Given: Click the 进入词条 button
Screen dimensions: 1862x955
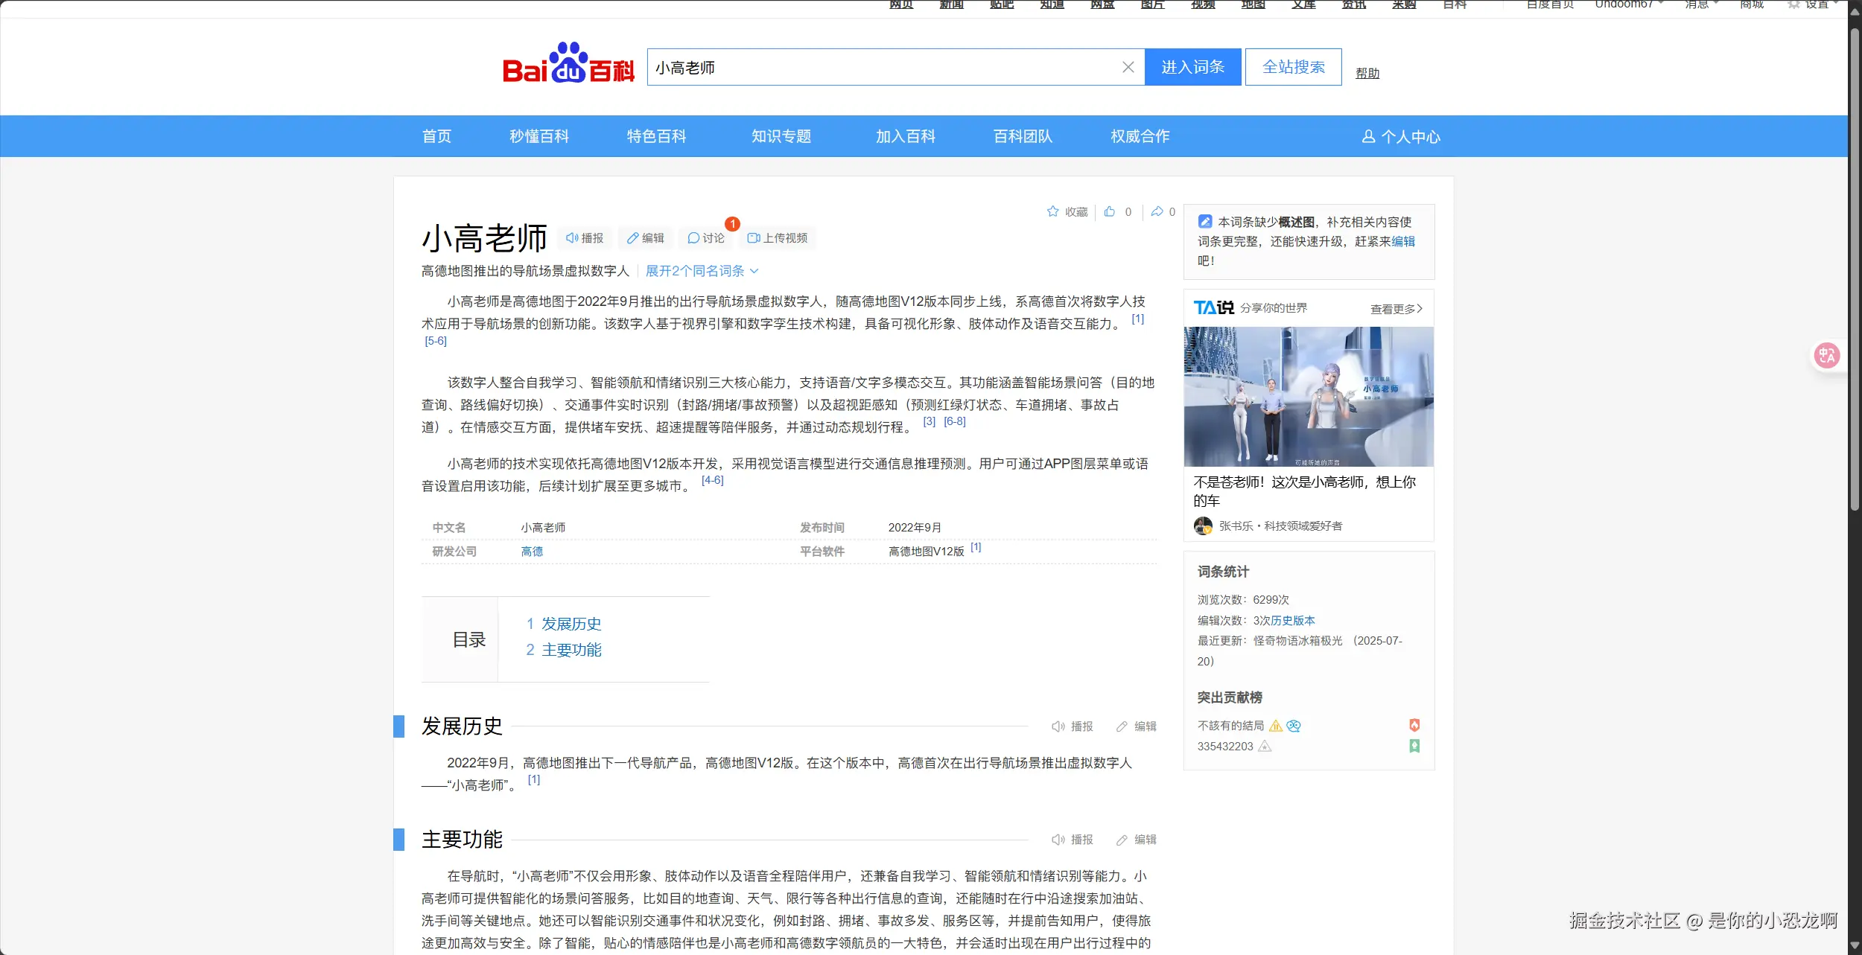Looking at the screenshot, I should [1192, 68].
